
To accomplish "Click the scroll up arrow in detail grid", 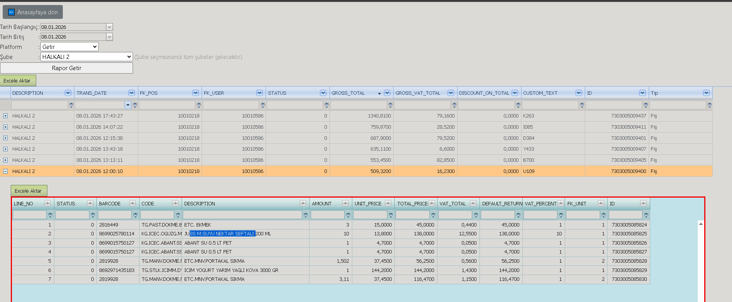I will click(x=701, y=224).
